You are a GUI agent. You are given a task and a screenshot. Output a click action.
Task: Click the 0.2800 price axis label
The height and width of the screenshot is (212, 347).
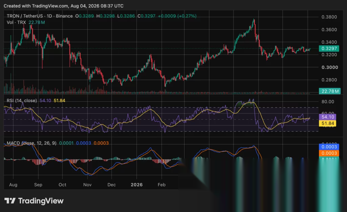tap(329, 80)
